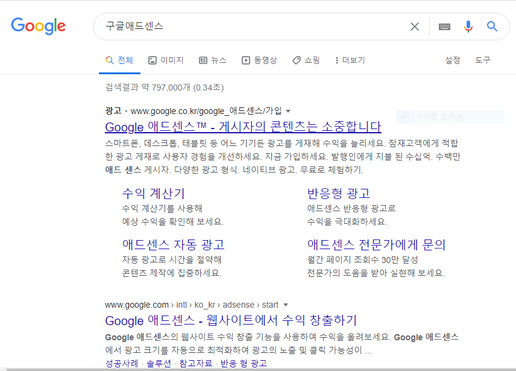Expand the ad URL dropdown arrow

tap(288, 111)
